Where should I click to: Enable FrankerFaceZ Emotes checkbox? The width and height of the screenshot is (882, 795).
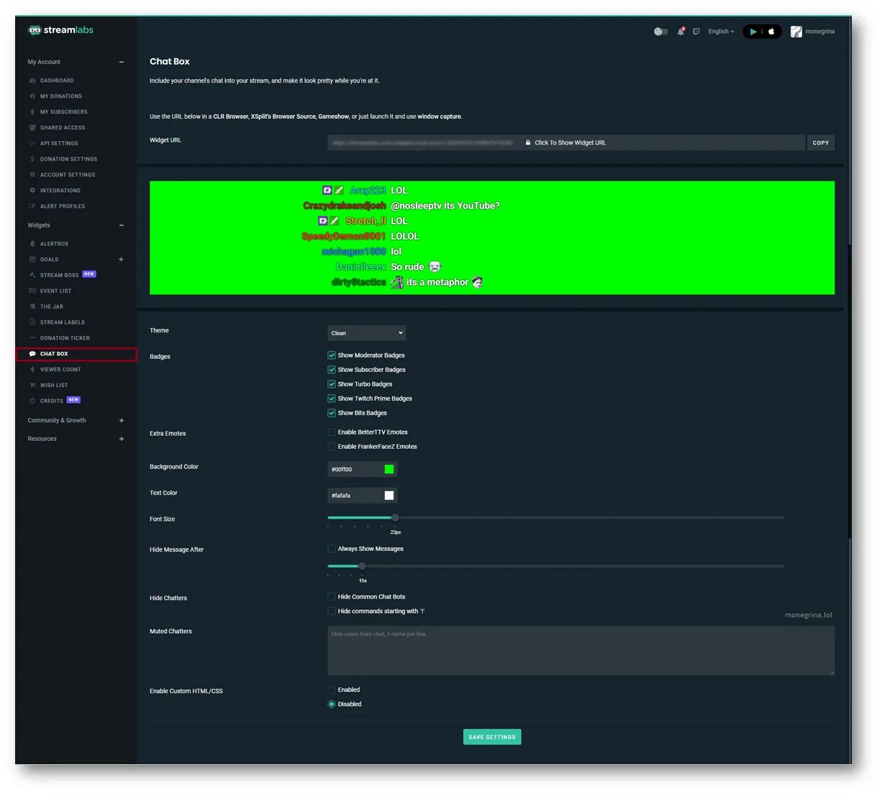[x=332, y=447]
